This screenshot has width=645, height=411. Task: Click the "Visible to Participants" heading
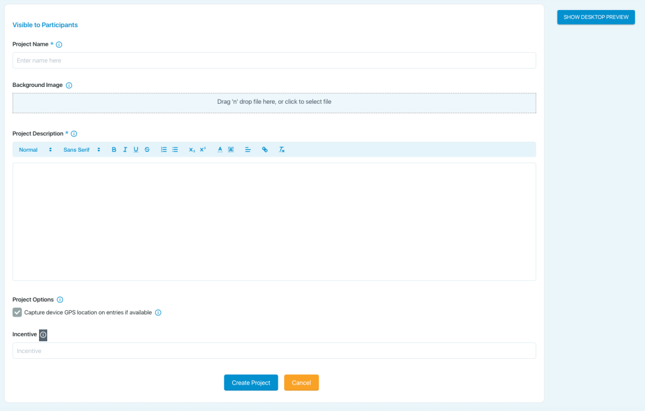[x=45, y=25]
